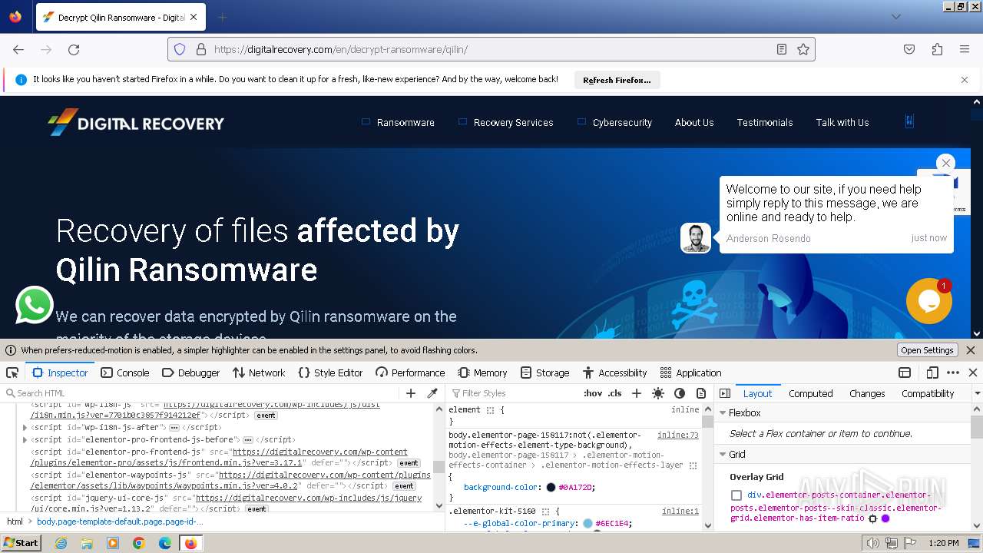Open the #0A172D background-color swatch

(x=551, y=487)
